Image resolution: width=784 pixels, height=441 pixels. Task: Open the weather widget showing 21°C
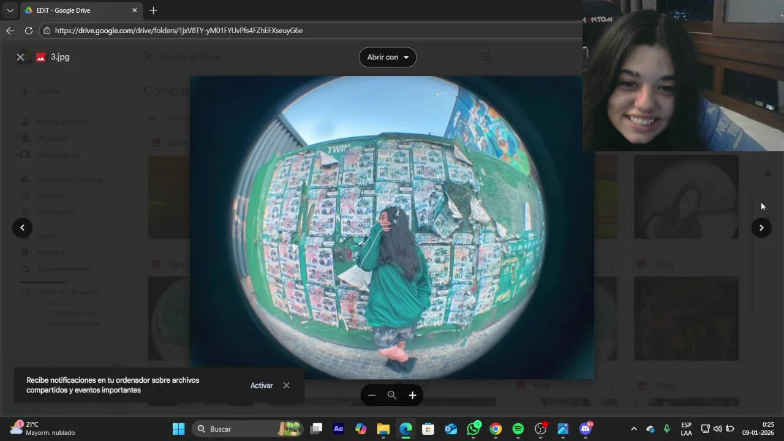click(x=42, y=428)
